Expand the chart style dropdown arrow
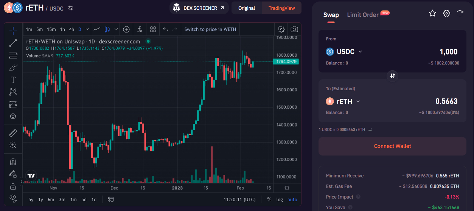The image size is (474, 211). click(x=116, y=29)
